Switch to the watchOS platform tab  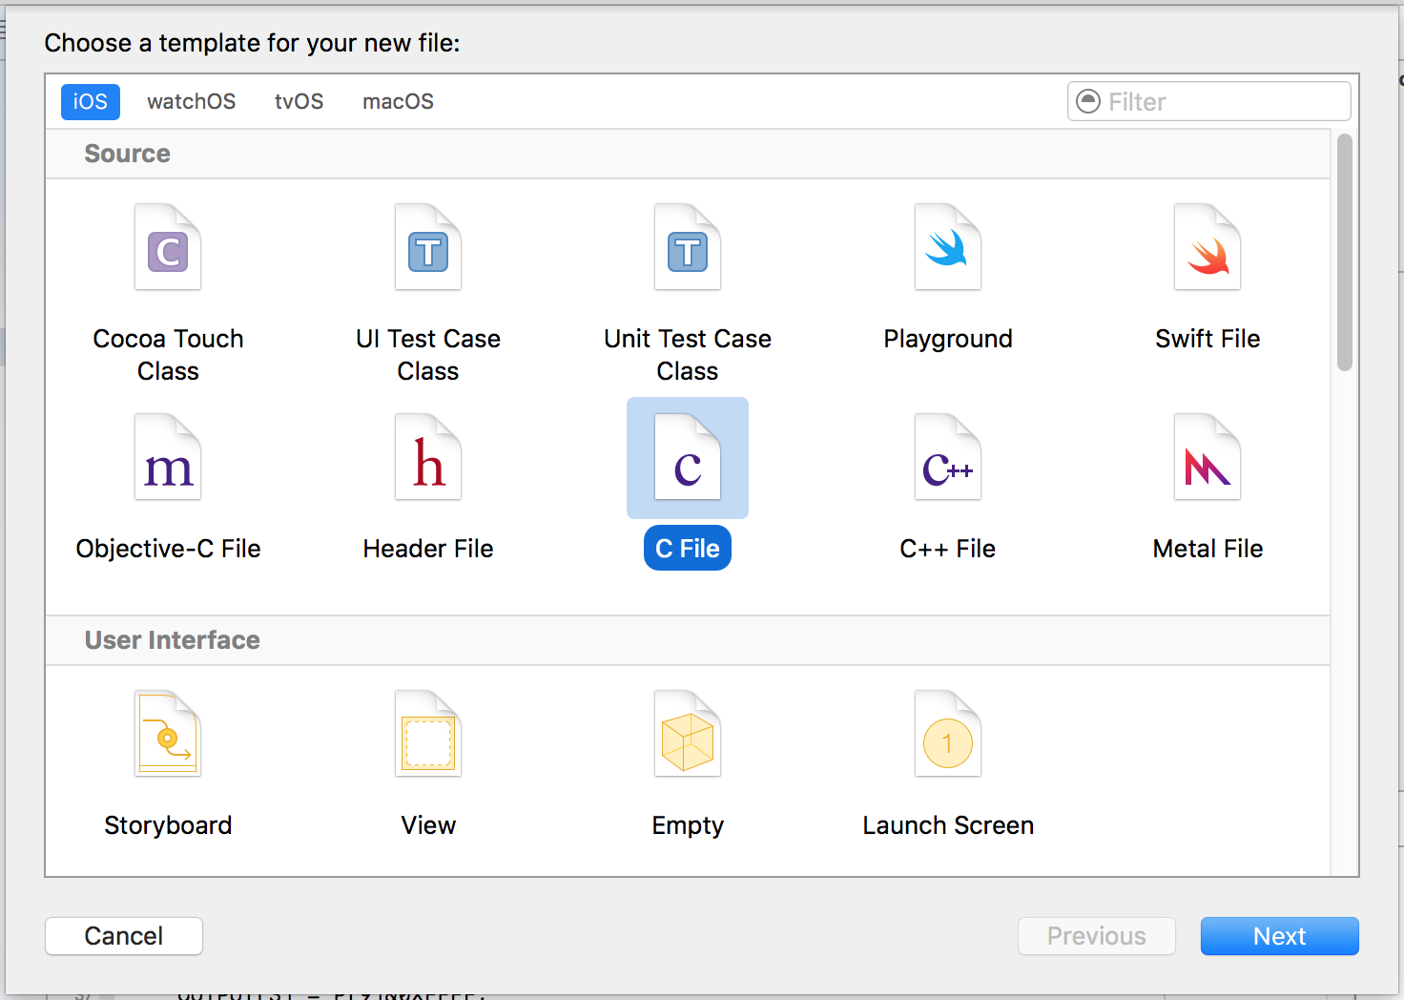click(191, 101)
